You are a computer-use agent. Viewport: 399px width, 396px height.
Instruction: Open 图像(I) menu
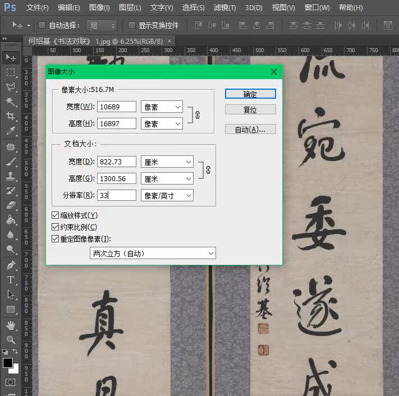click(x=99, y=8)
